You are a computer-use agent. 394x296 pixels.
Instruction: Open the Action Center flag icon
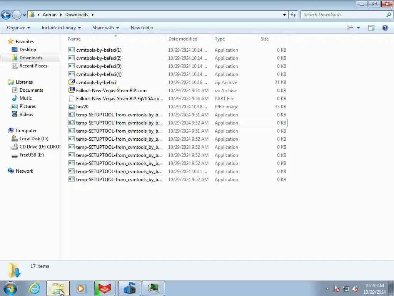(337, 289)
